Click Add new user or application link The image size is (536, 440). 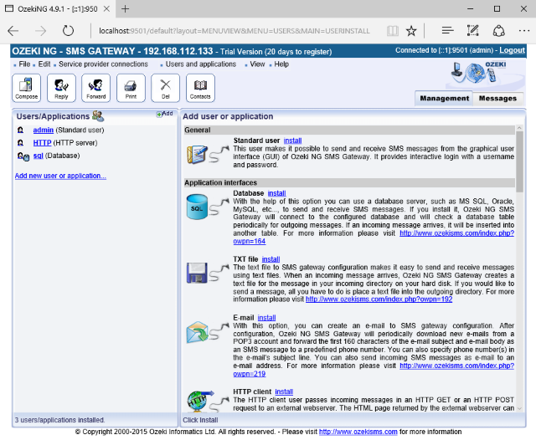pyautogui.click(x=60, y=176)
